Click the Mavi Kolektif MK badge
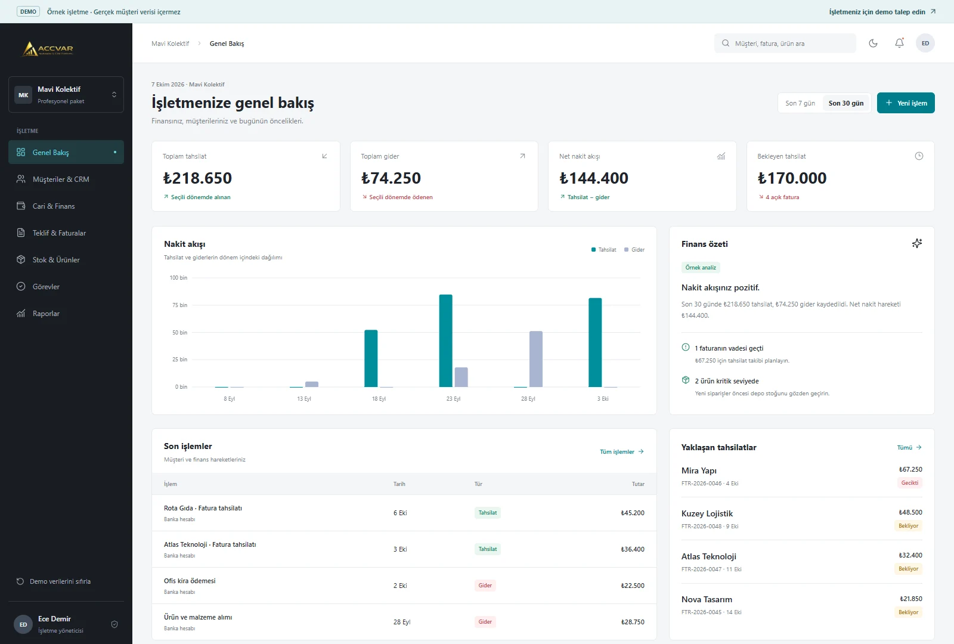The width and height of the screenshot is (954, 644). click(x=23, y=95)
